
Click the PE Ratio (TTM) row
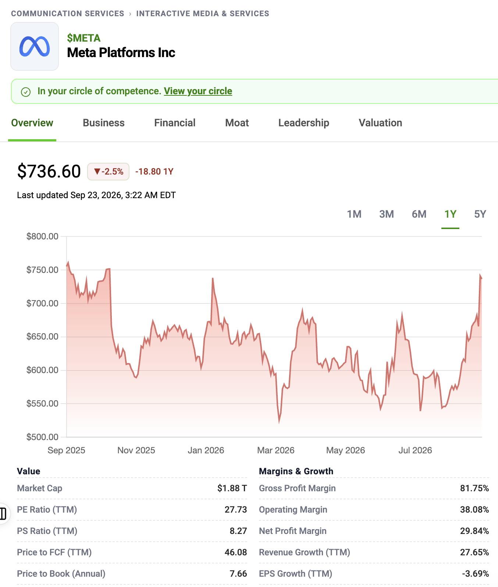tap(132, 510)
